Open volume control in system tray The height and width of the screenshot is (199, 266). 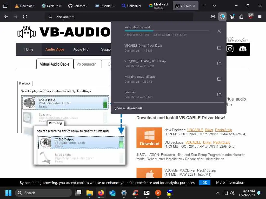[x=232, y=193]
